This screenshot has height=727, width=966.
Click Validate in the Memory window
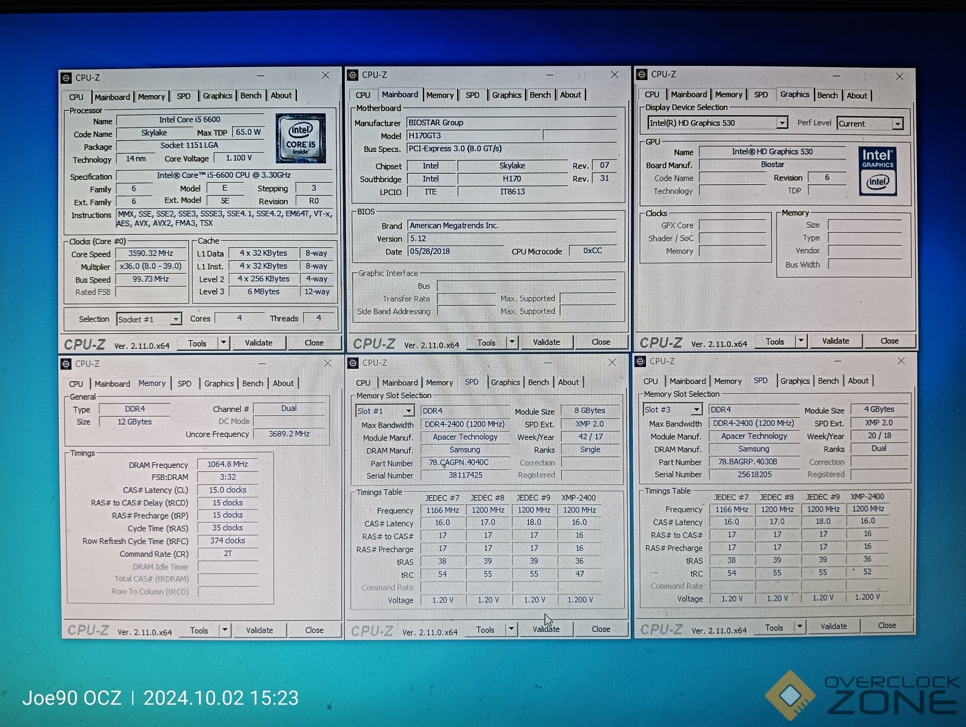tap(259, 630)
